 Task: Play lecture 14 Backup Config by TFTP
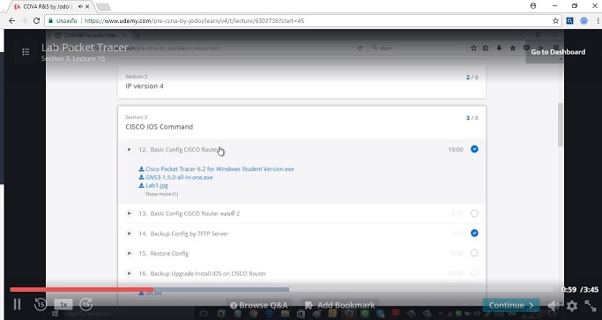[x=130, y=234]
